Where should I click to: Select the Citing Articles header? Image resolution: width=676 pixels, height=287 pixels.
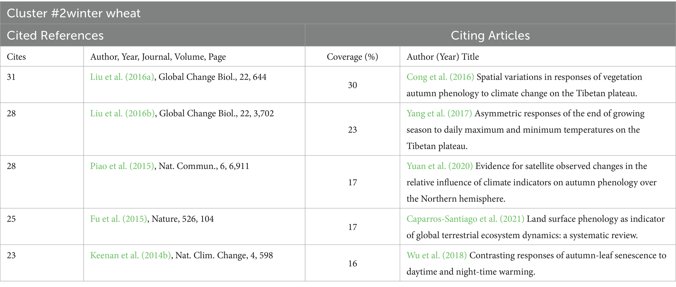pos(490,35)
